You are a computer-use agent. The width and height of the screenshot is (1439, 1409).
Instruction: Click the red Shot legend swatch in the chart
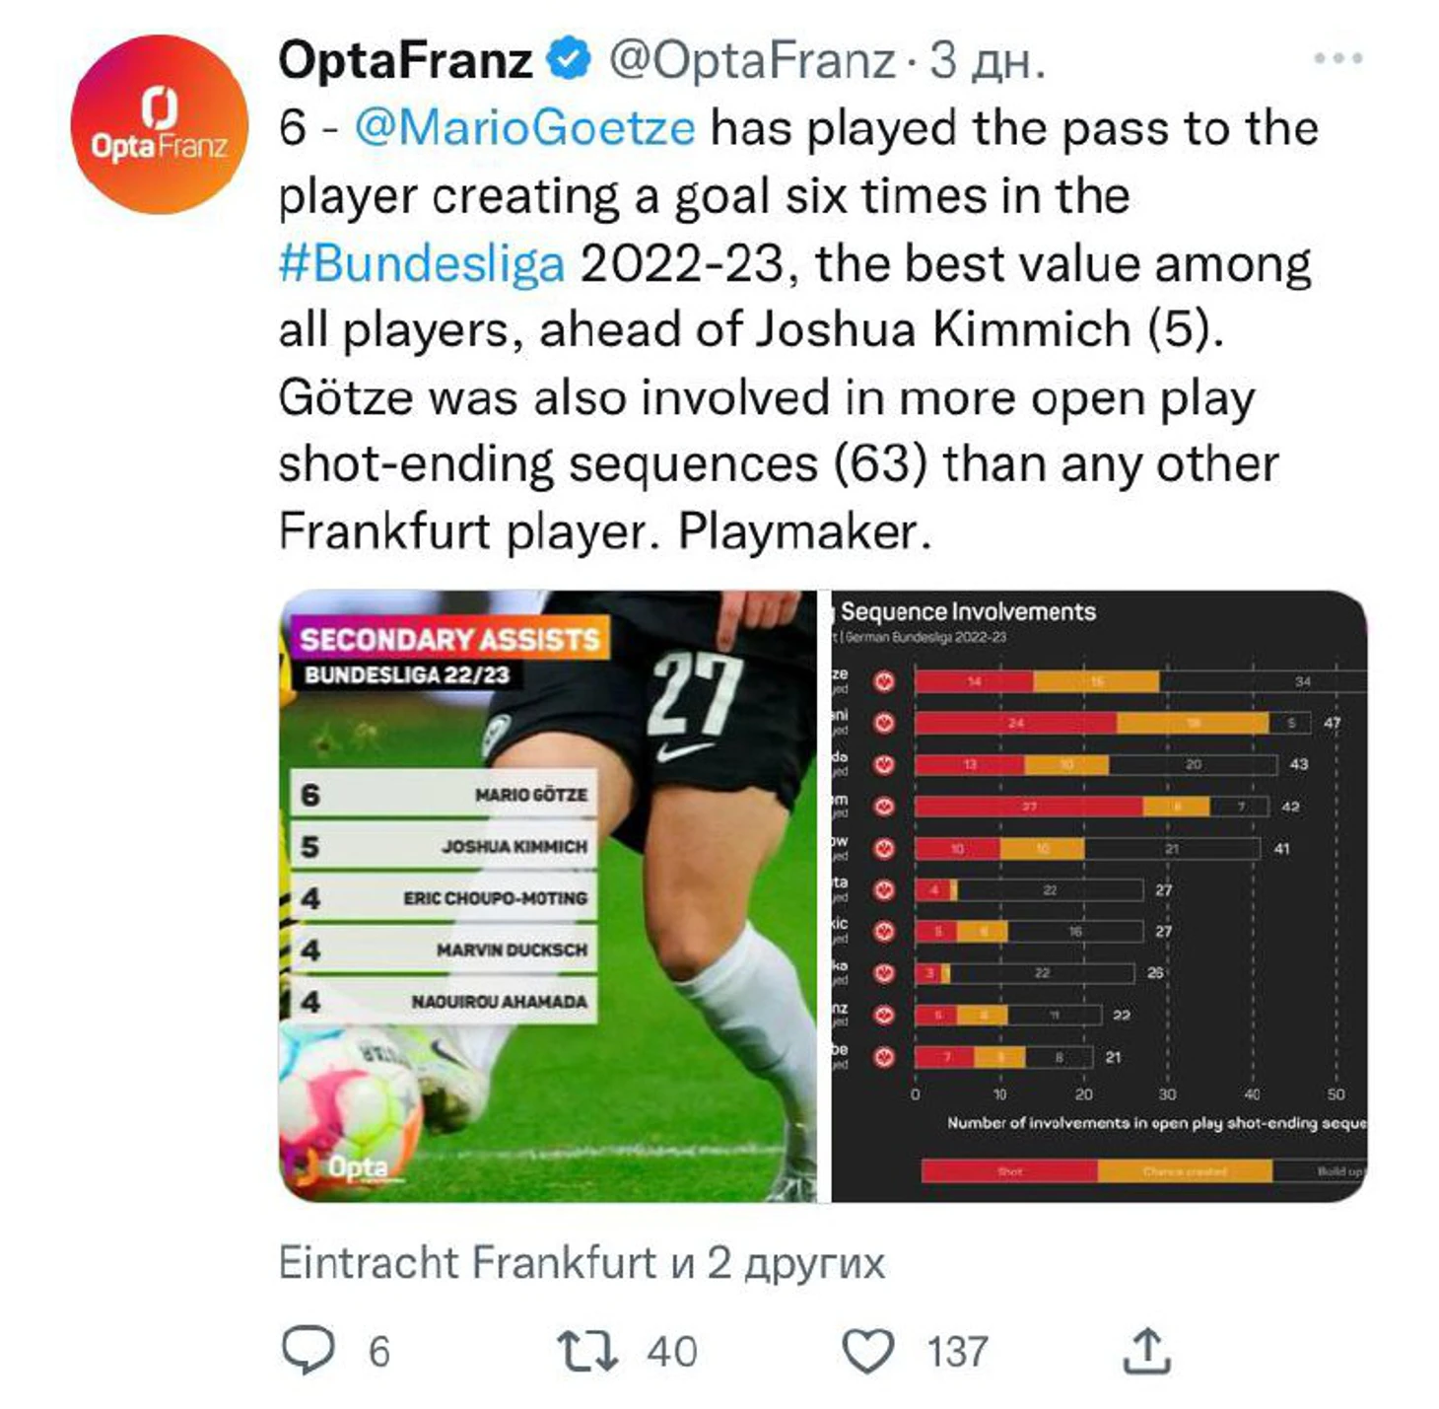tap(1009, 1170)
